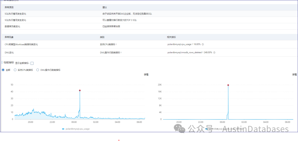The image size is (298, 141).
Task: Click the 异常现象 column header
Action: (x=9, y=37)
